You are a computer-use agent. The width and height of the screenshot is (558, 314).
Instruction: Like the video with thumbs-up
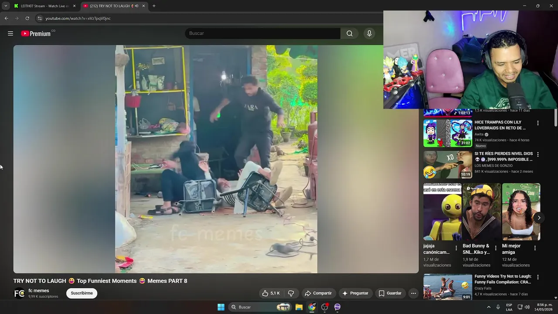pyautogui.click(x=271, y=293)
